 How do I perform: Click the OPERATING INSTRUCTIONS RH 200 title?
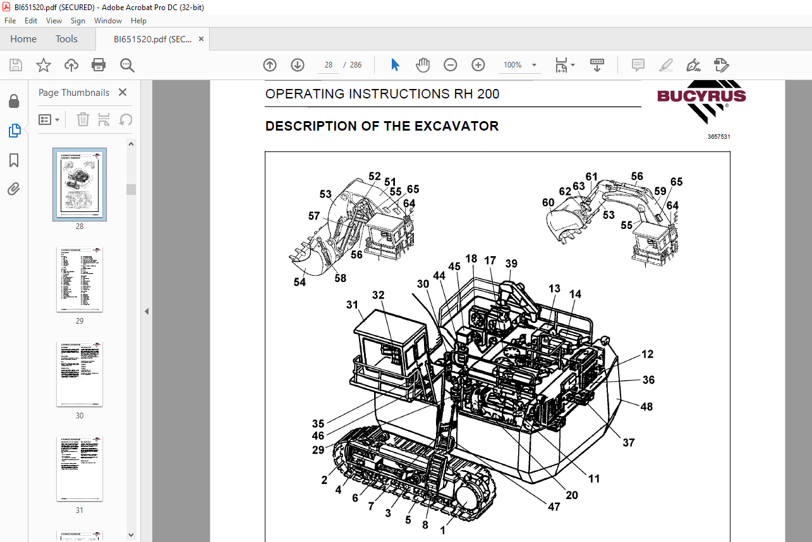coord(382,94)
